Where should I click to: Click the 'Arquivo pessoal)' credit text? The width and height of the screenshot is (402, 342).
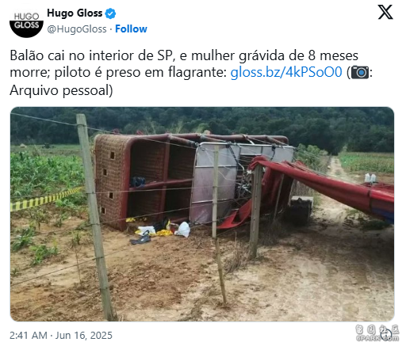pyautogui.click(x=61, y=90)
